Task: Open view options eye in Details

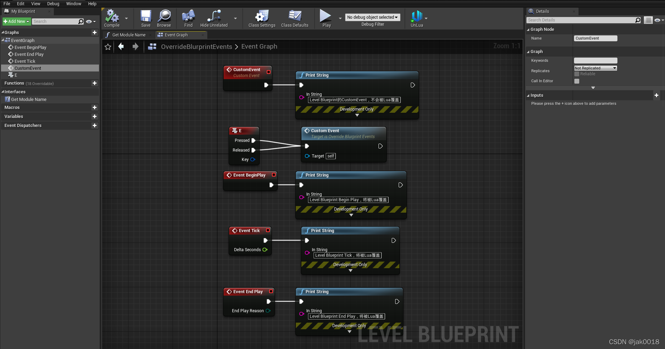Action: [659, 20]
